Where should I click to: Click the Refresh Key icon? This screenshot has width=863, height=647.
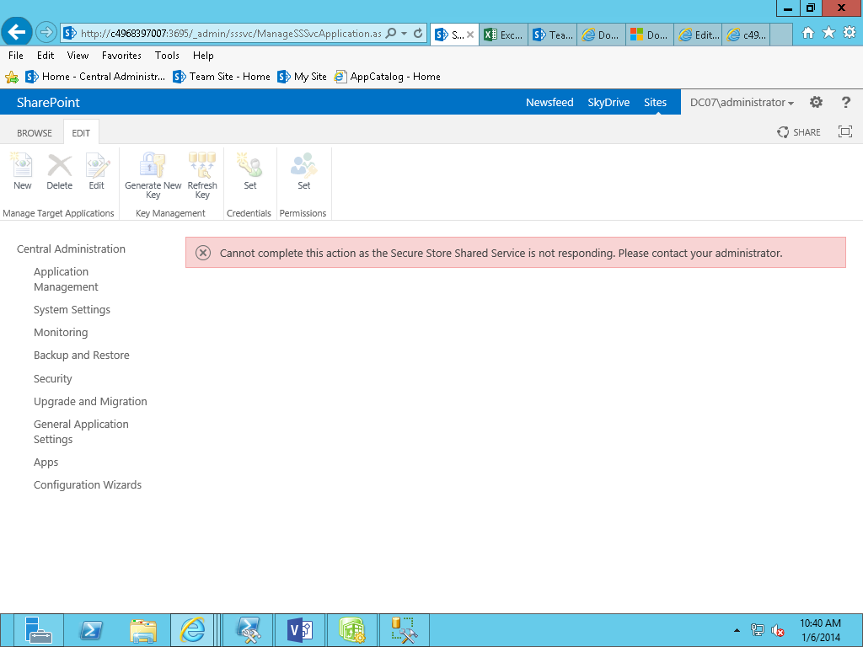[x=202, y=165]
